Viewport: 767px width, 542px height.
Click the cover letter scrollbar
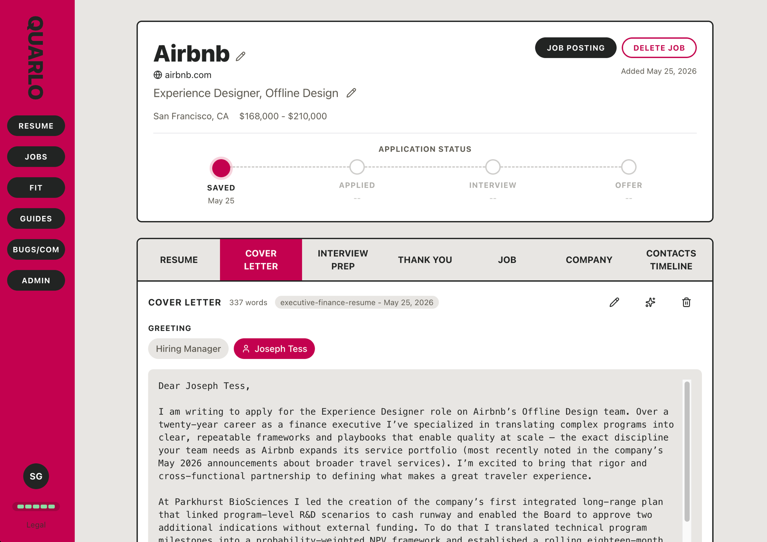687,451
